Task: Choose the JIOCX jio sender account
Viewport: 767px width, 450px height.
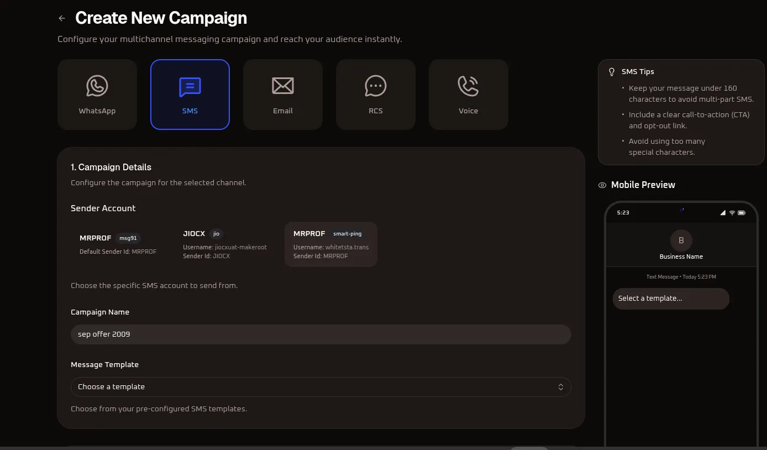Action: coord(225,244)
